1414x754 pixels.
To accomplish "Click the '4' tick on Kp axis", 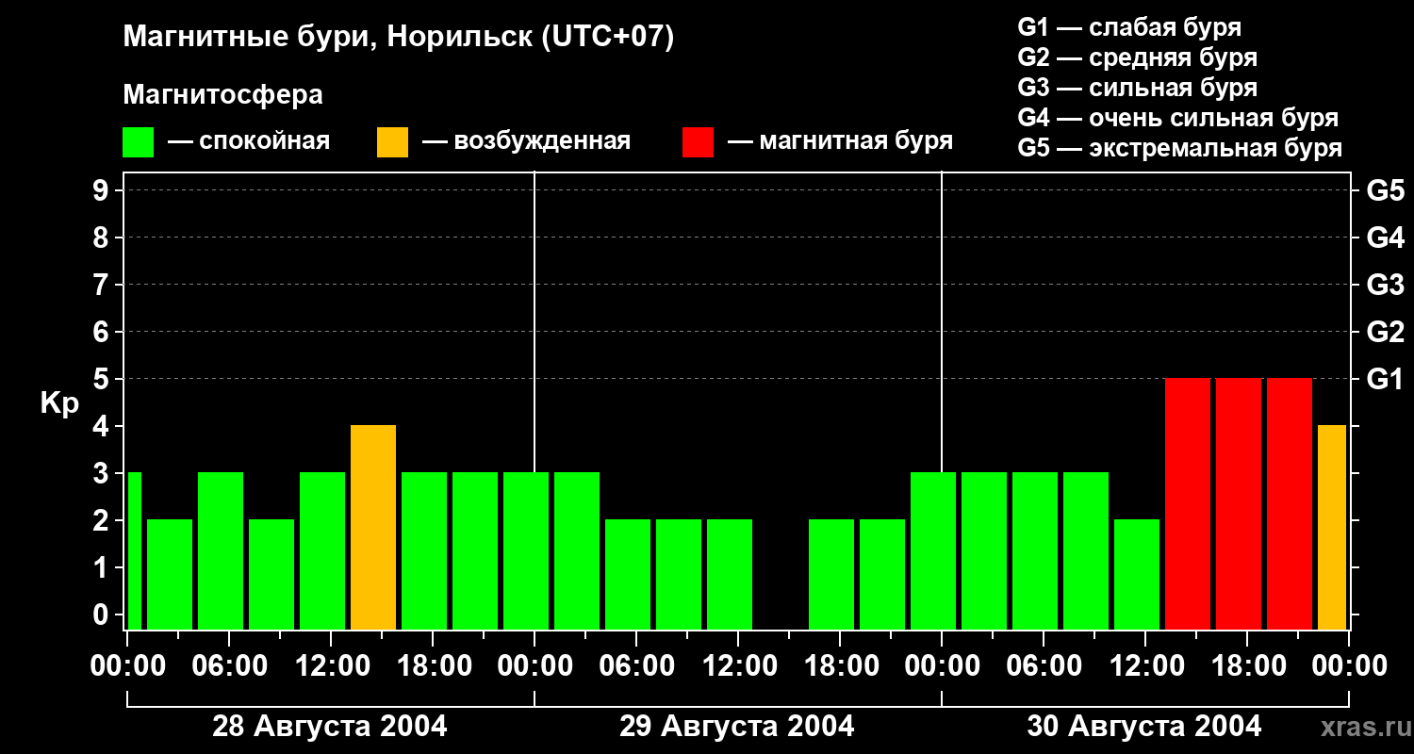I will pos(103,426).
